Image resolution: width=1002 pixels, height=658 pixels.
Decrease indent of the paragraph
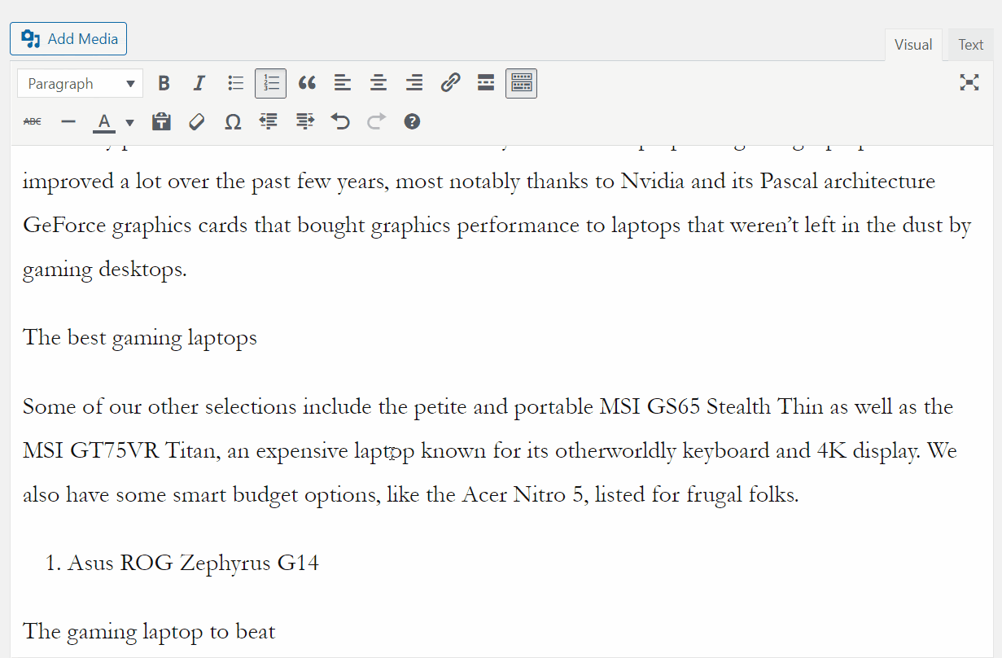point(269,121)
